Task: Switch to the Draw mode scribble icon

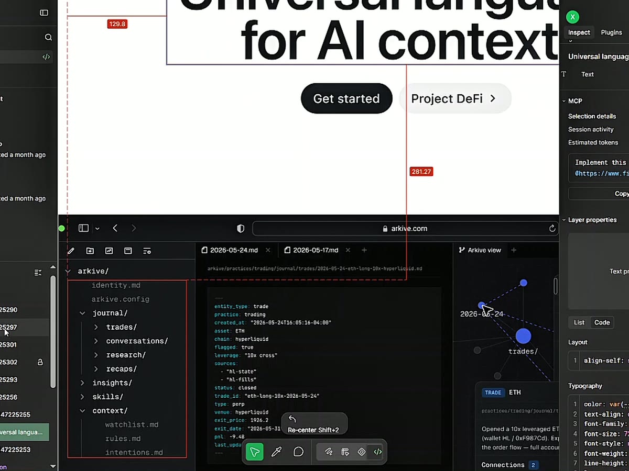Action: 329,452
